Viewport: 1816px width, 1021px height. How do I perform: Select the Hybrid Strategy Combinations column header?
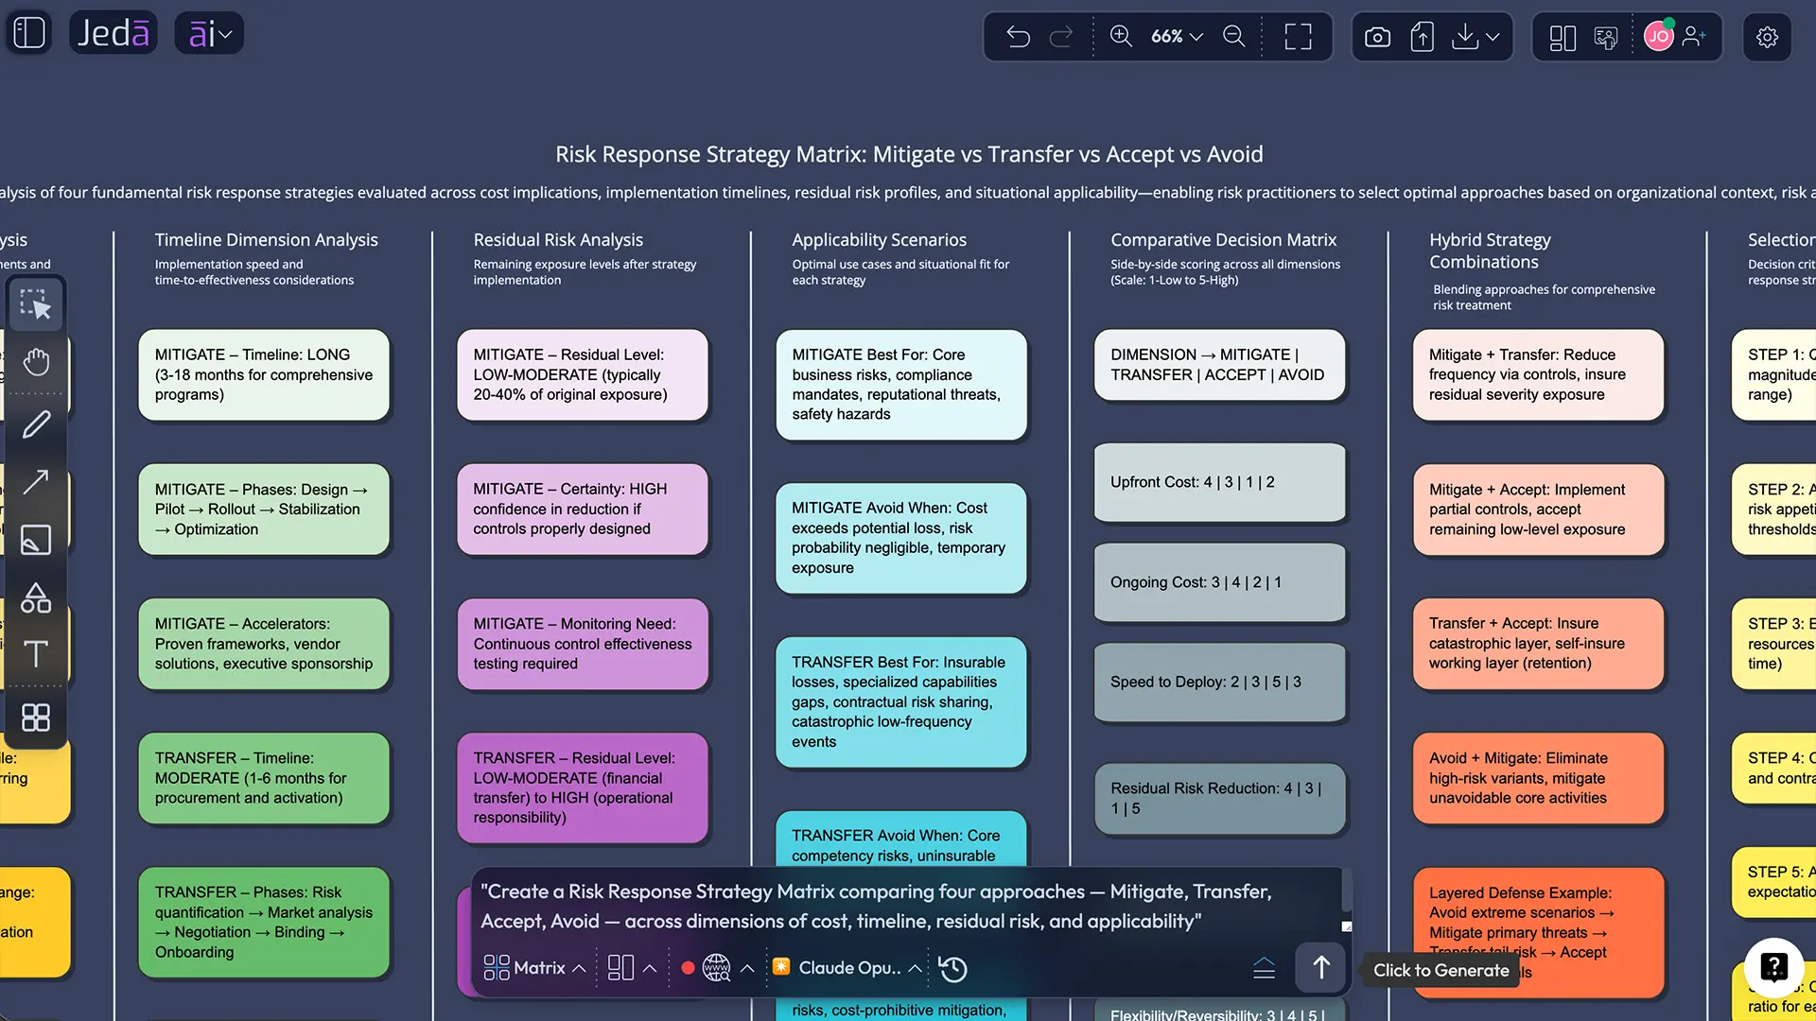point(1491,251)
